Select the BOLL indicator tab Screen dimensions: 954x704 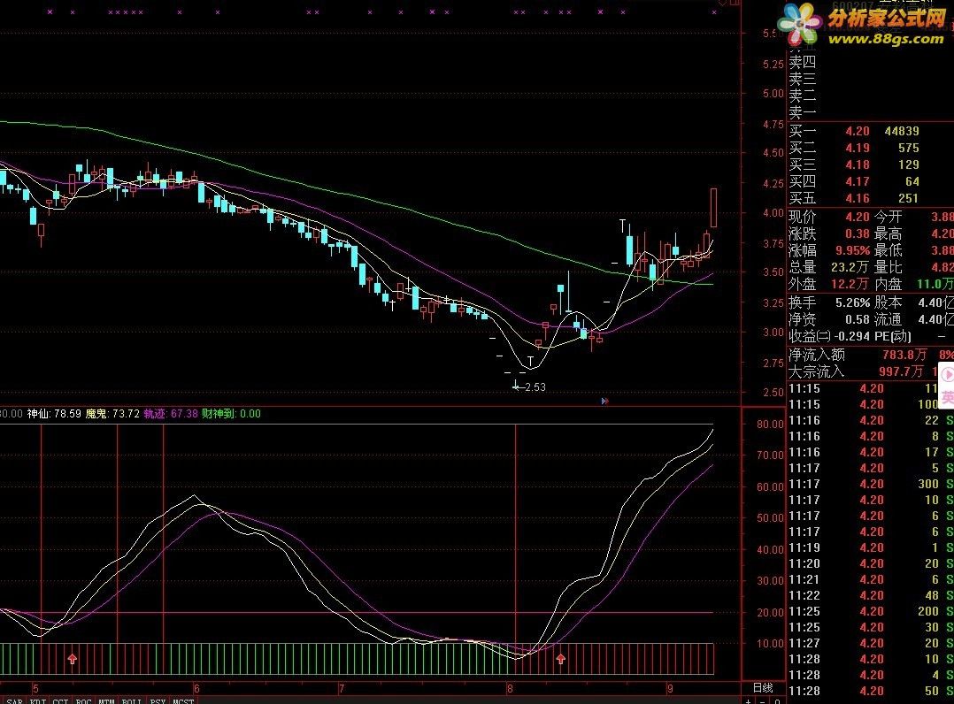point(131,701)
